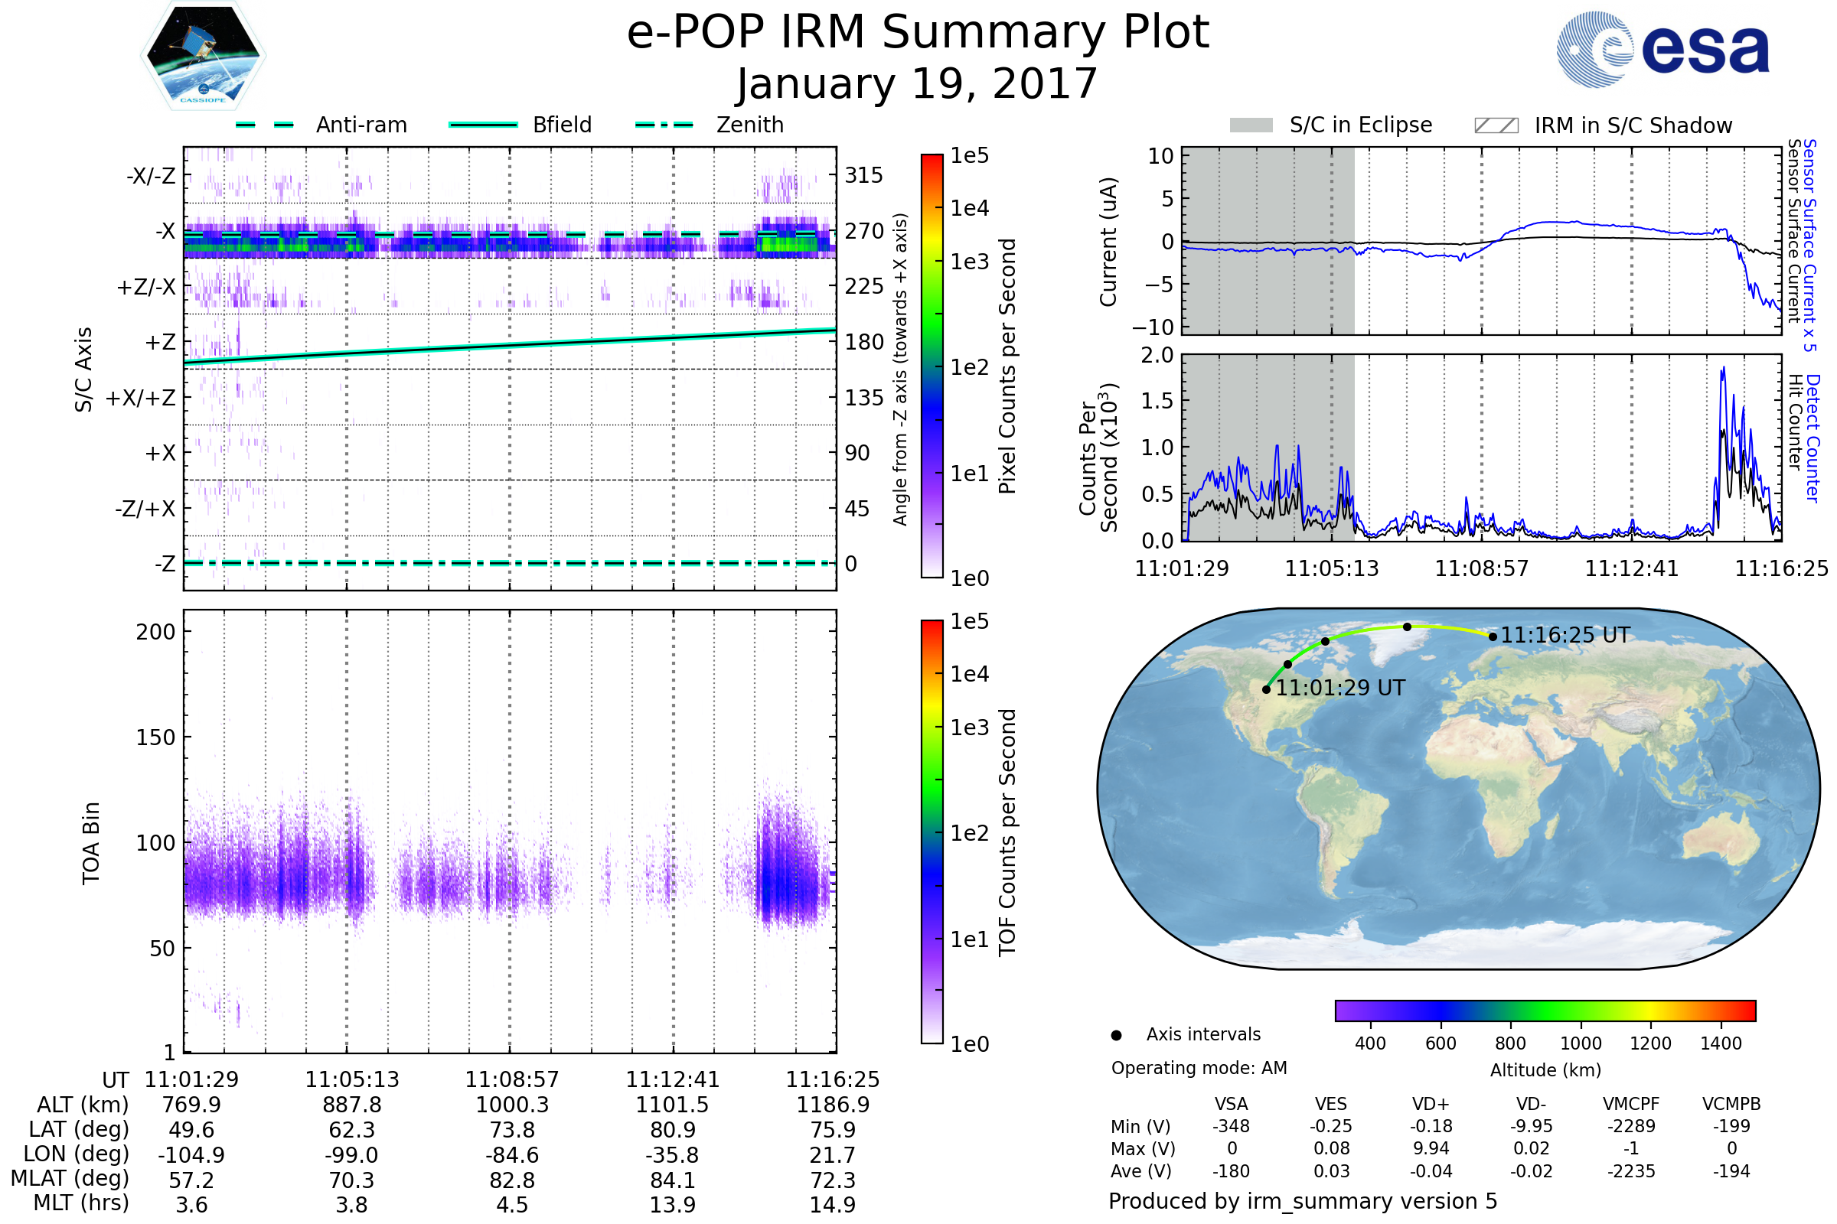Click the CASSIOPE satellite logo

[x=203, y=56]
